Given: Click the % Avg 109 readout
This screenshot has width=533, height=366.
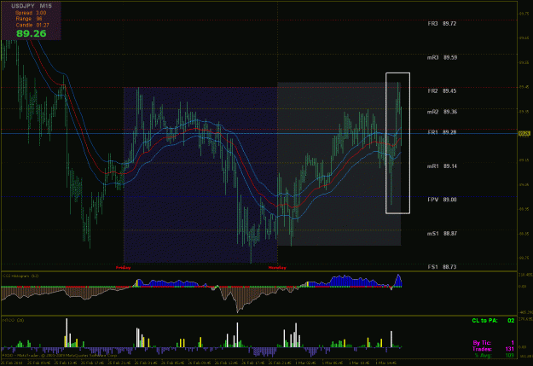Looking at the screenshot, I should [x=495, y=355].
